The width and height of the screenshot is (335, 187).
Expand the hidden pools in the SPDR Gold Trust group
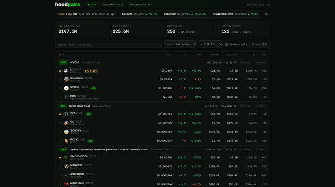[x=245, y=106]
